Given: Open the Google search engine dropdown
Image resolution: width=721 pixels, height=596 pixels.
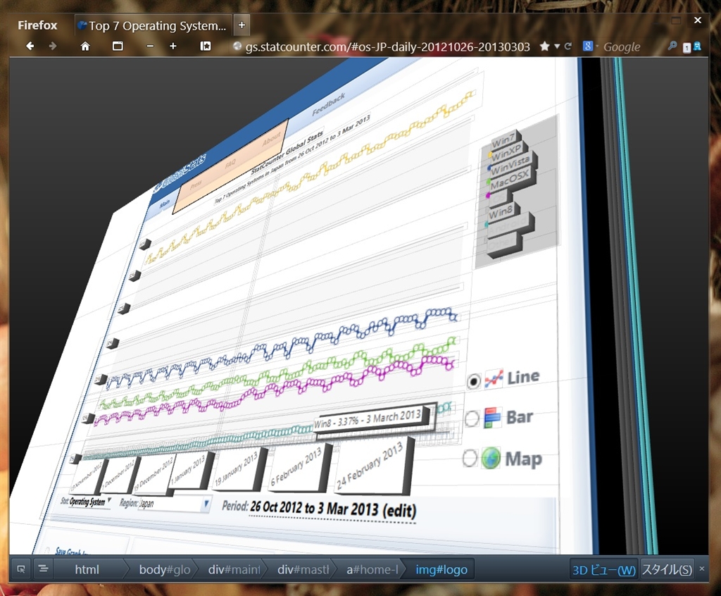Looking at the screenshot, I should (x=588, y=46).
